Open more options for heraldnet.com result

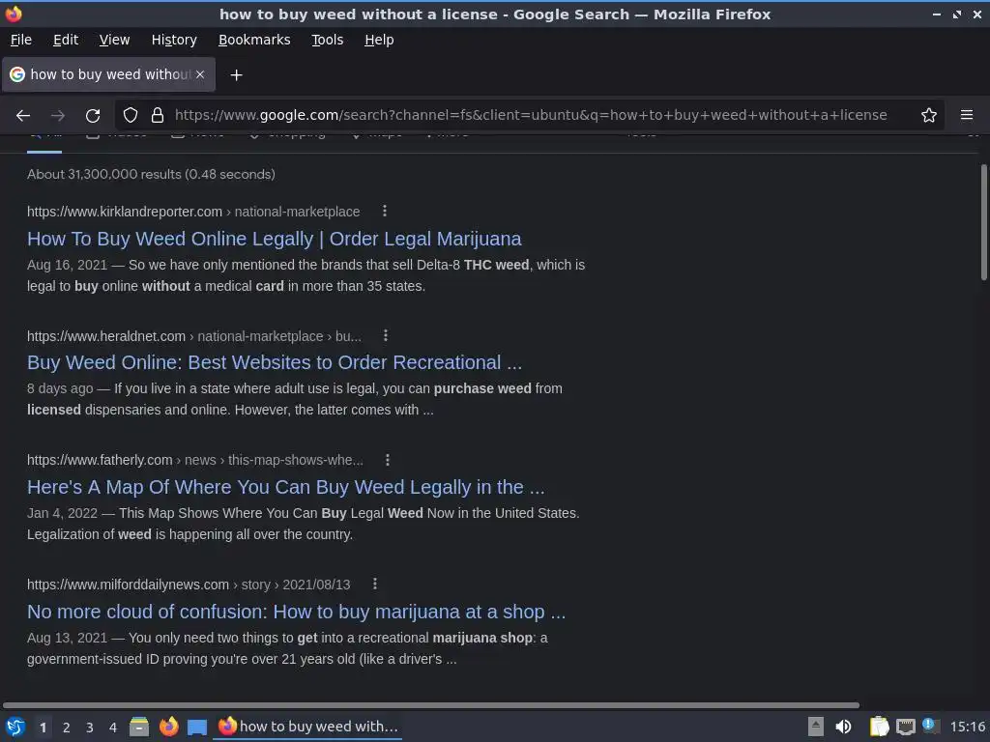[x=386, y=335]
